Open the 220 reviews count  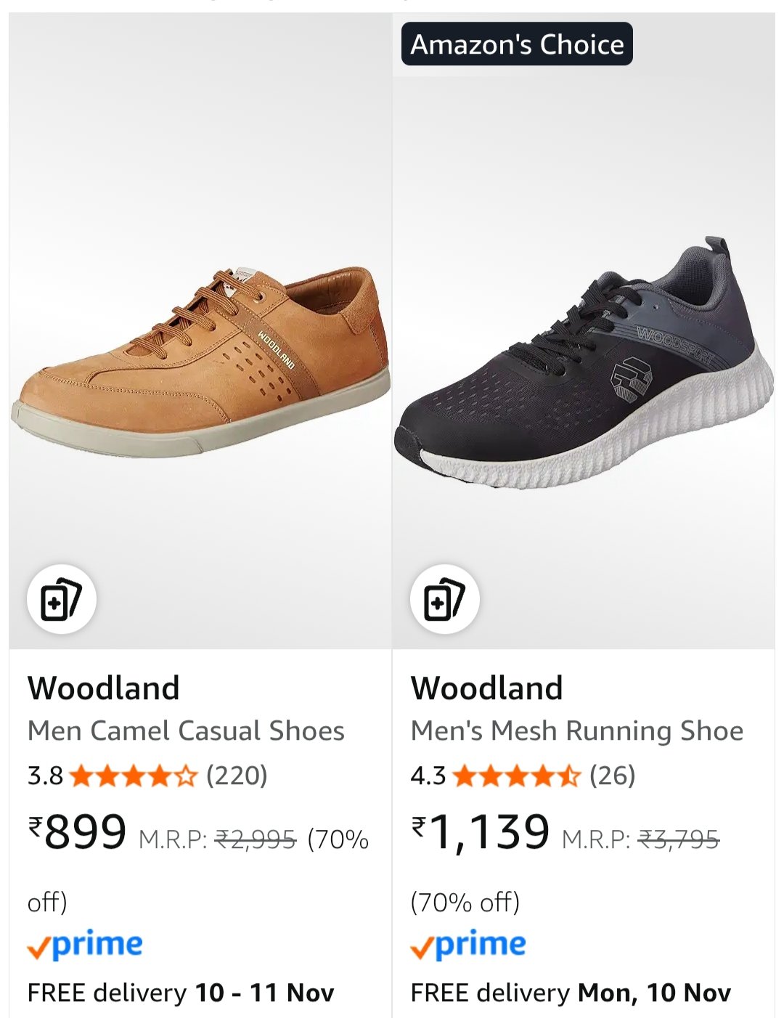pos(237,775)
